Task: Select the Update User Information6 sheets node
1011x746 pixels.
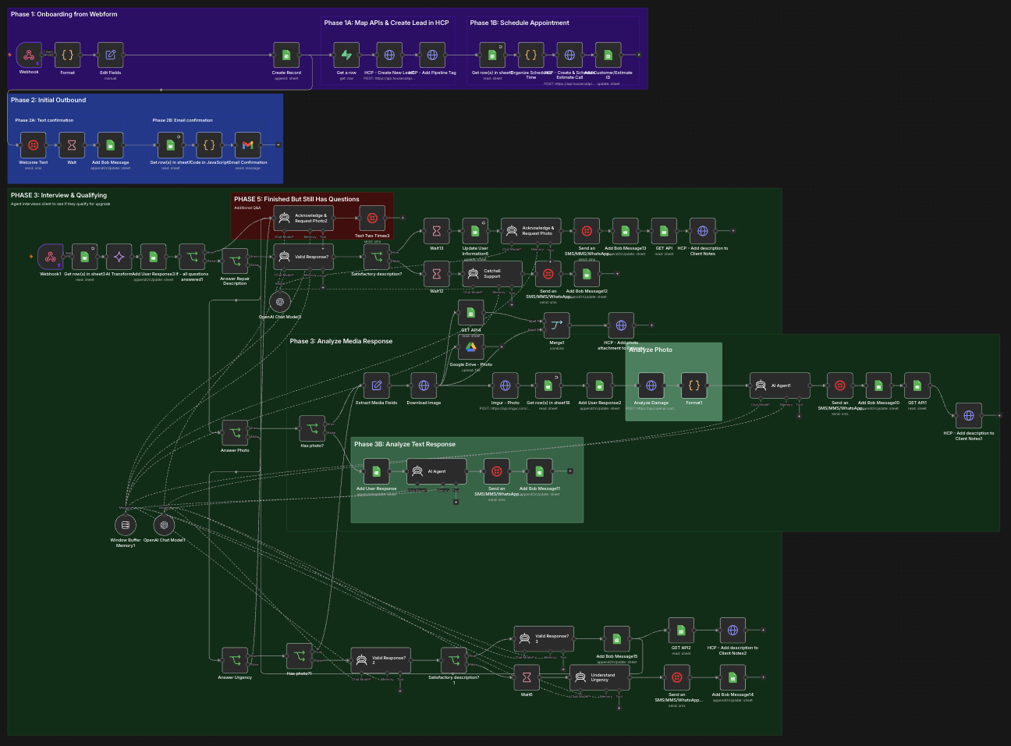Action: [475, 231]
